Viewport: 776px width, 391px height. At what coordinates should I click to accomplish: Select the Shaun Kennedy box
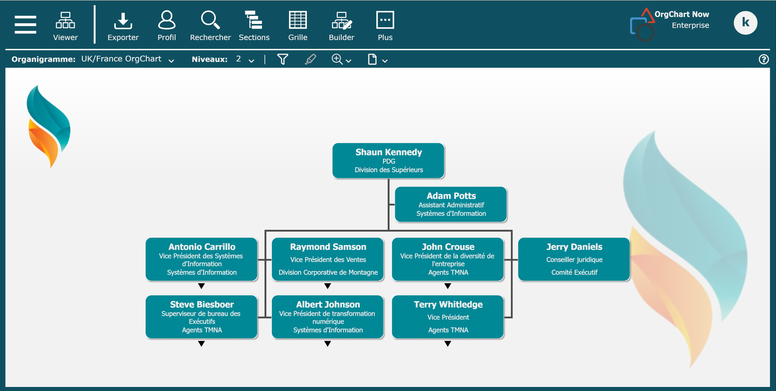pyautogui.click(x=388, y=161)
